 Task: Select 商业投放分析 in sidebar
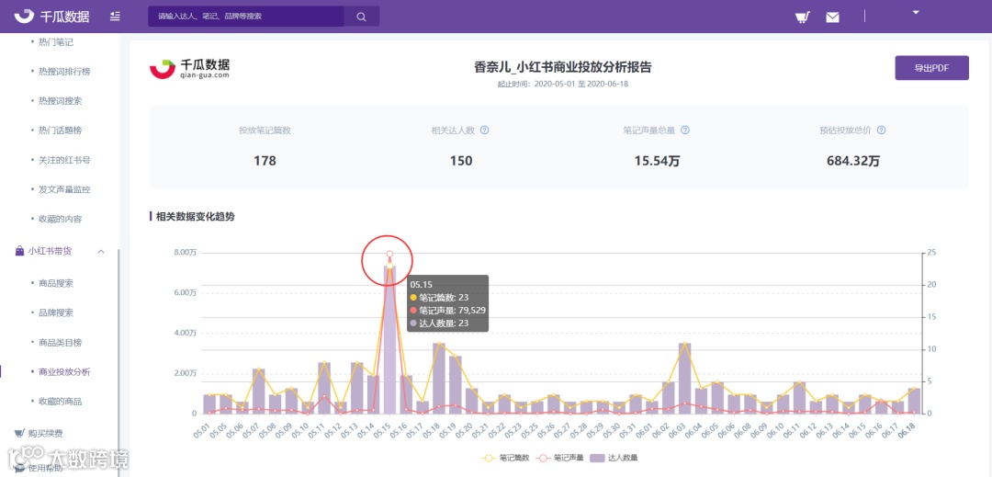(64, 372)
